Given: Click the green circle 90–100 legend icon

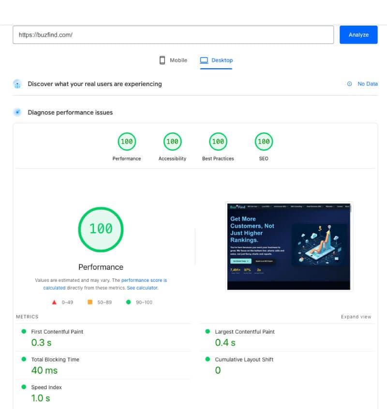Looking at the screenshot, I should (x=128, y=302).
